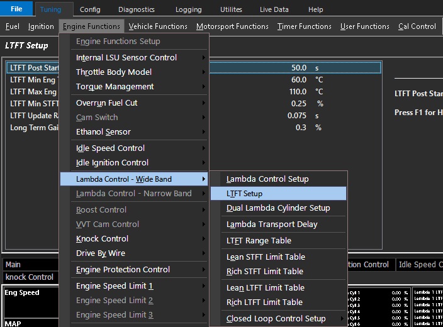Choose Lambda Control Setup

[x=278, y=179]
